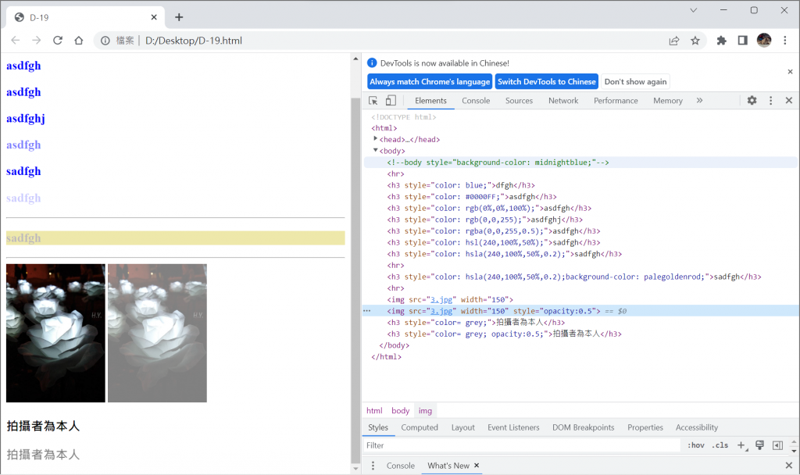This screenshot has width=800, height=475.
Task: Close the D-19 browser tab
Action: coord(154,17)
